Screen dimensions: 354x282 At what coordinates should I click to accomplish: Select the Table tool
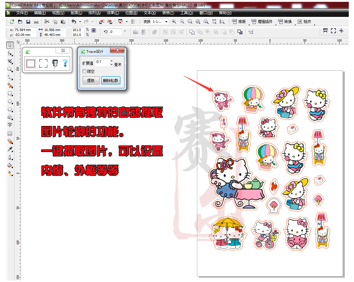10,133
